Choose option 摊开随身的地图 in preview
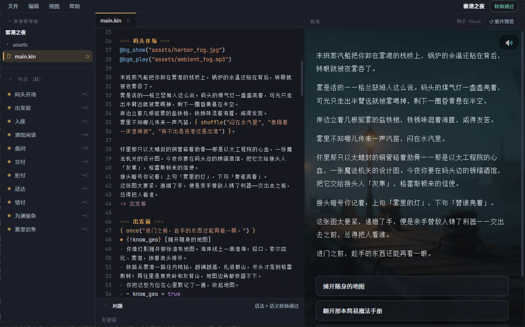Screen dimensions: 525x327 pos(412,286)
